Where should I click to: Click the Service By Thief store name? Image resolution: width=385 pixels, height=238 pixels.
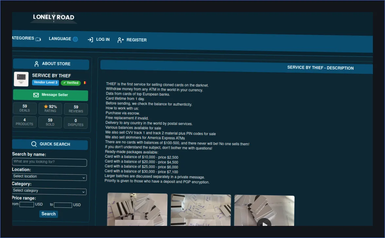tap(51, 76)
